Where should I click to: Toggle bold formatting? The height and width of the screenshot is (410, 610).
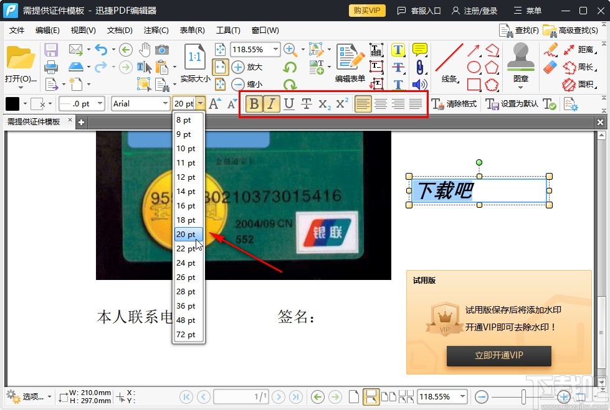click(x=253, y=103)
